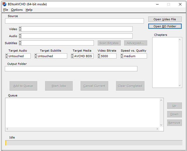Open the Options menu
The height and width of the screenshot is (151, 187).
click(17, 10)
